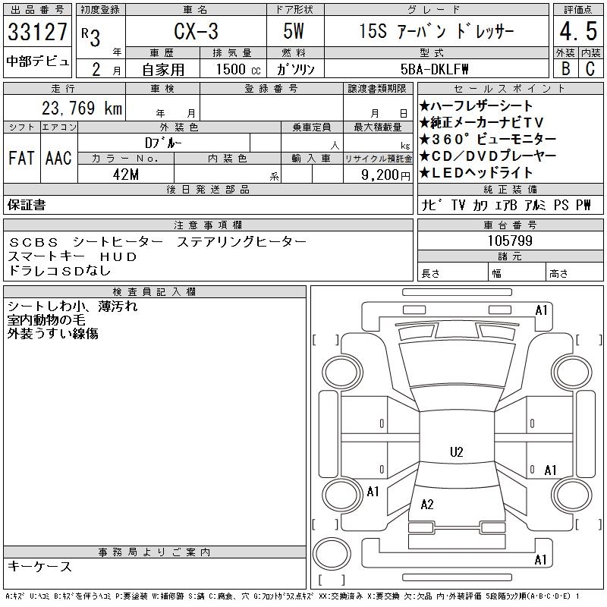Image resolution: width=607 pixels, height=607 pixels.
Task: Click the 長さ dimension field
Action: (x=452, y=273)
